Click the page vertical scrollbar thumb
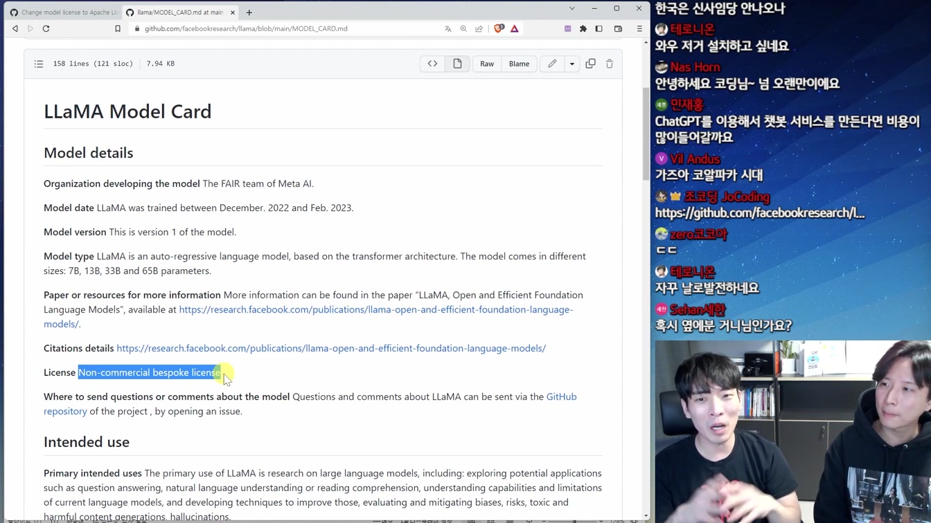The image size is (931, 523). pos(646,135)
